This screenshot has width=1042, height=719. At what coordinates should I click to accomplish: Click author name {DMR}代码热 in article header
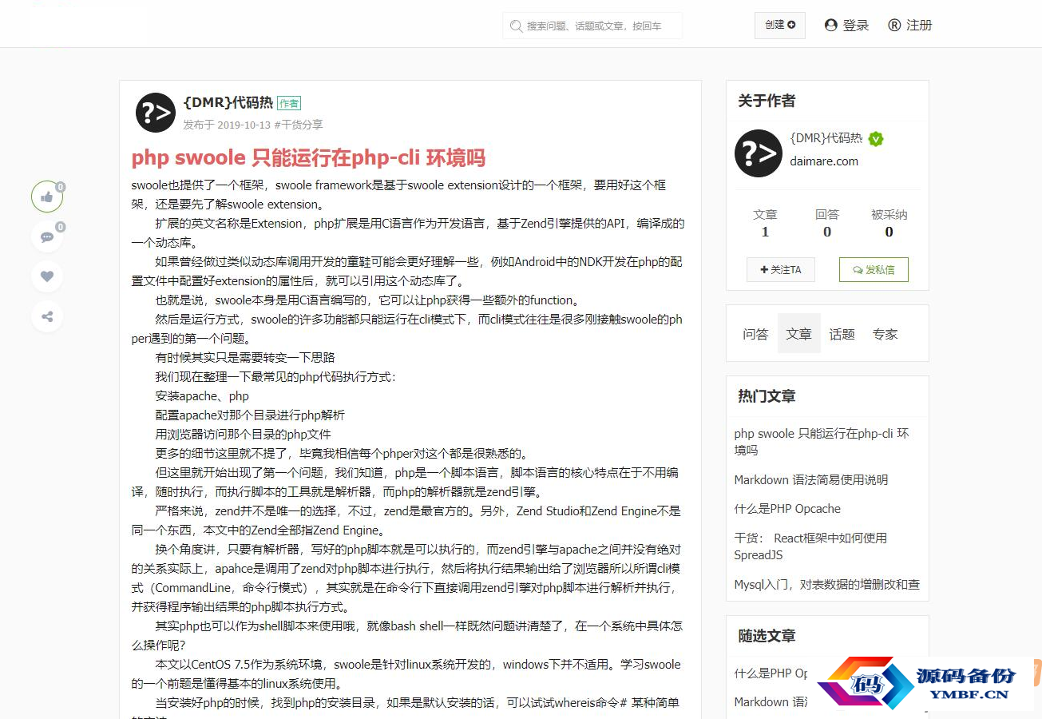tap(228, 102)
